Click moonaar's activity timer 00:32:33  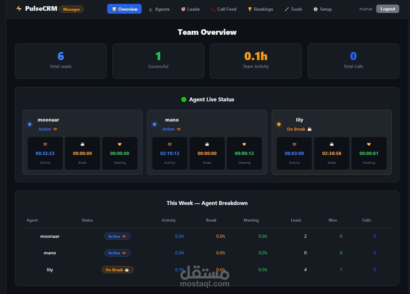tap(45, 153)
